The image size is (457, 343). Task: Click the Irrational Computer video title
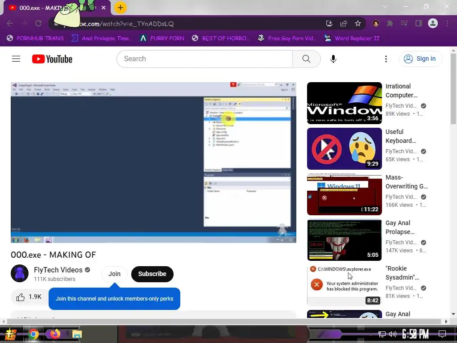[401, 91]
